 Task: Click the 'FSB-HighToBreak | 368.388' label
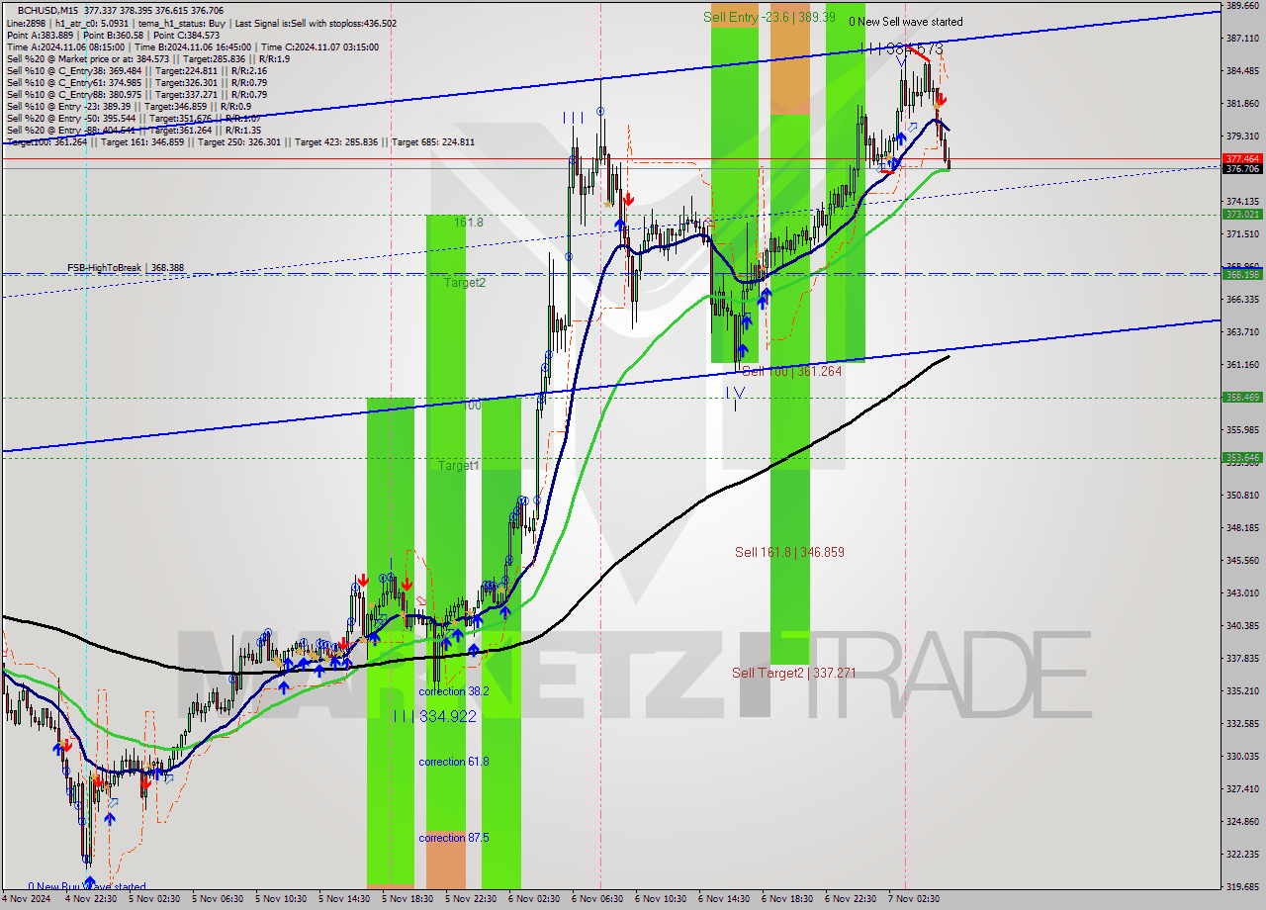click(x=126, y=267)
